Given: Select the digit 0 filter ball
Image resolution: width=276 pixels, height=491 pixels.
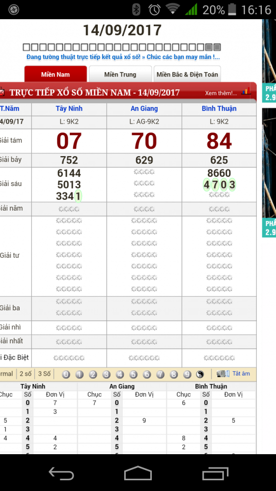Looking at the screenshot, I should tap(66, 374).
